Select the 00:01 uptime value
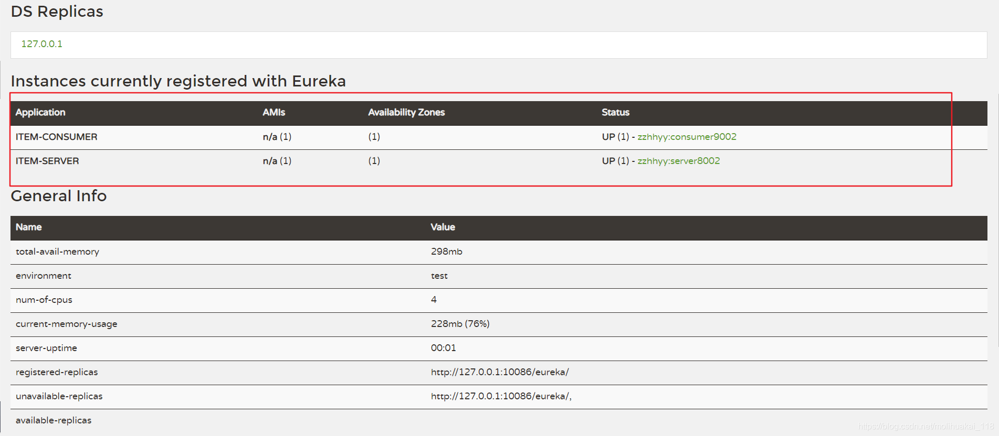Screen dimensions: 999x436 (444, 348)
